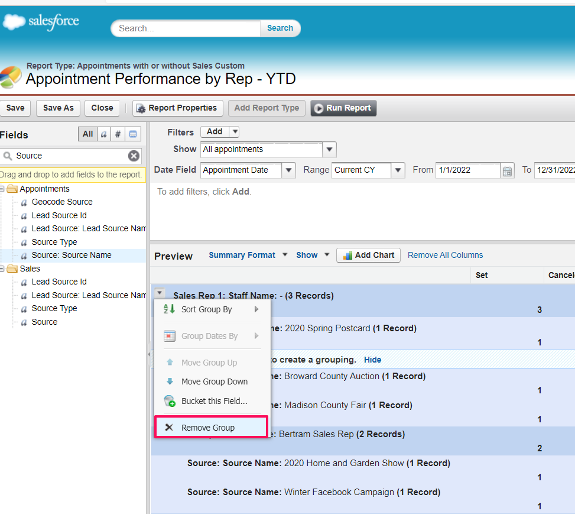The height and width of the screenshot is (514, 575).
Task: Open the Show appointments dropdown
Action: click(329, 150)
